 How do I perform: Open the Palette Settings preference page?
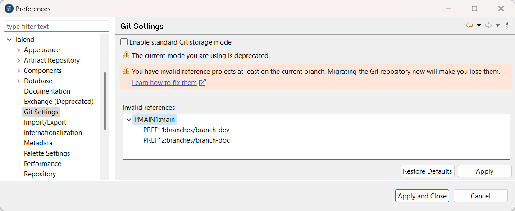47,153
